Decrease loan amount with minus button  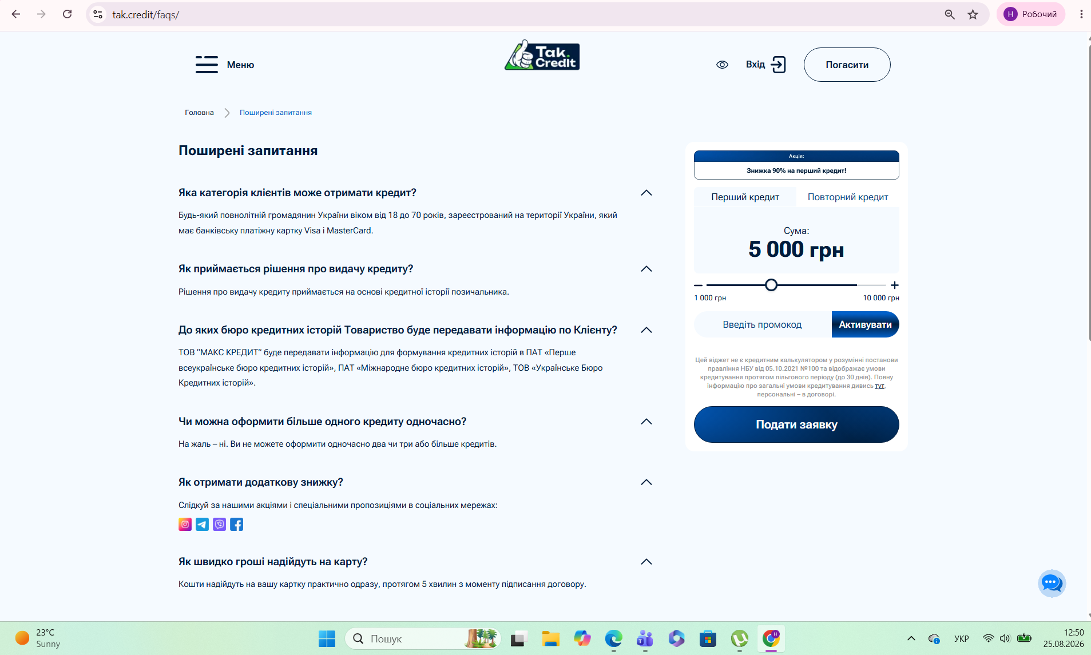click(x=698, y=285)
